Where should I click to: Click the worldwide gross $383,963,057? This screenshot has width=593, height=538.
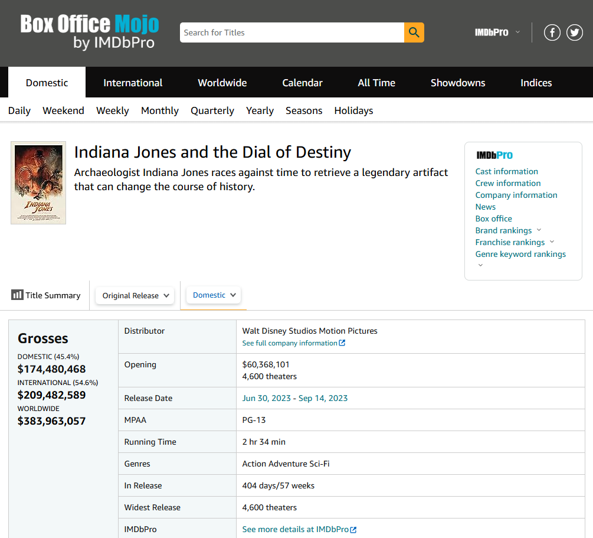(x=51, y=421)
